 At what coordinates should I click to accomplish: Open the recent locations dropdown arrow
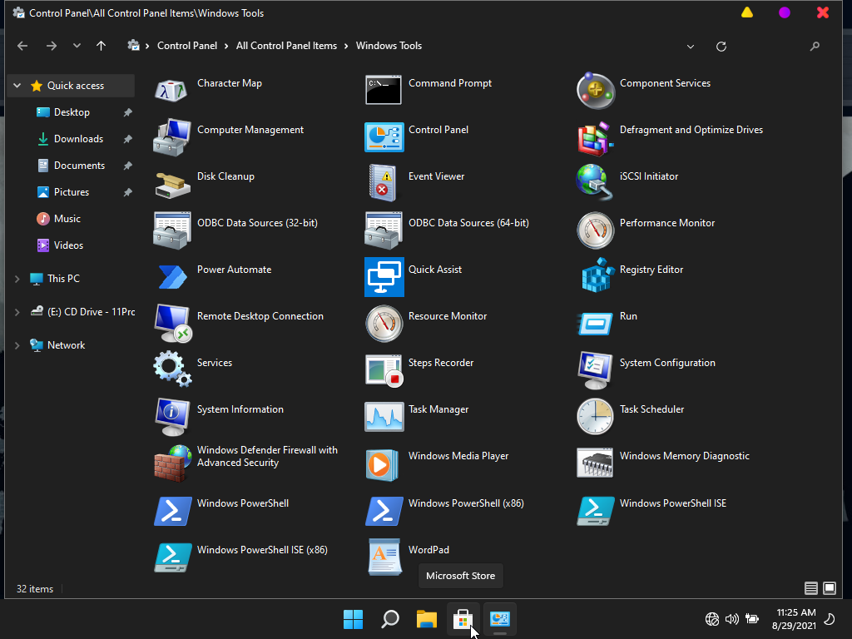(x=77, y=47)
